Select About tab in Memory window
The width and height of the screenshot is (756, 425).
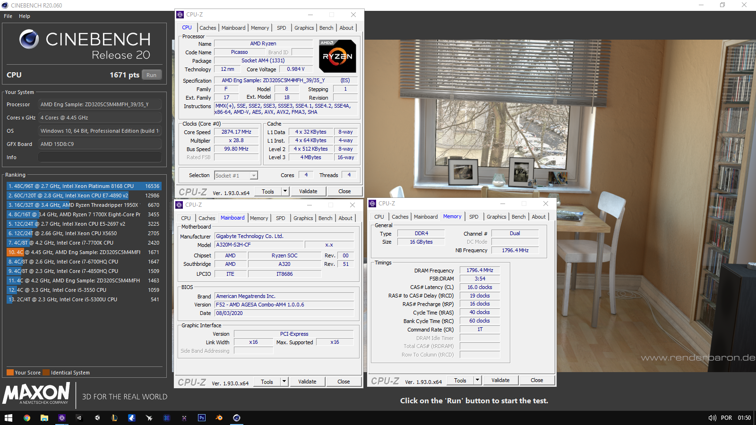[x=539, y=217]
